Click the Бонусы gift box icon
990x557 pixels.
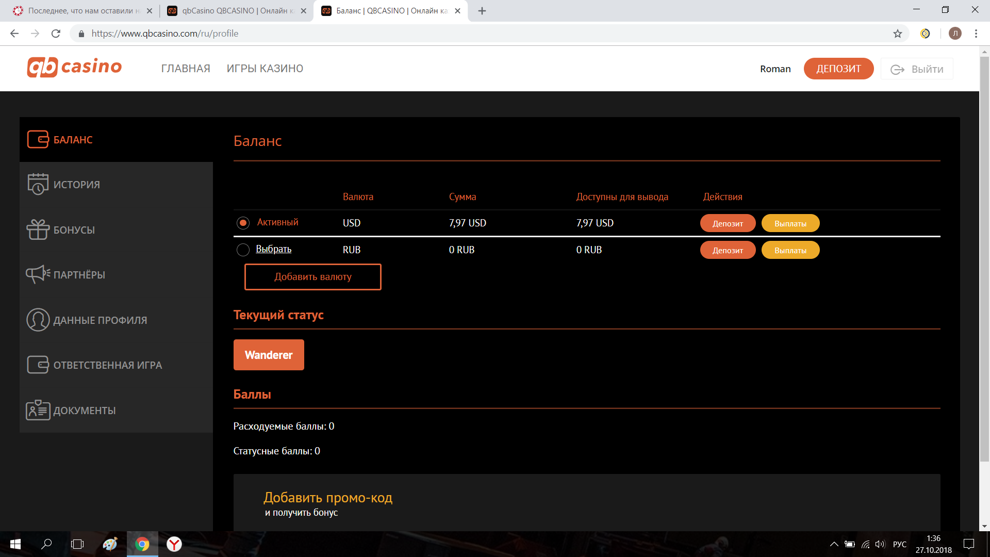pyautogui.click(x=38, y=230)
